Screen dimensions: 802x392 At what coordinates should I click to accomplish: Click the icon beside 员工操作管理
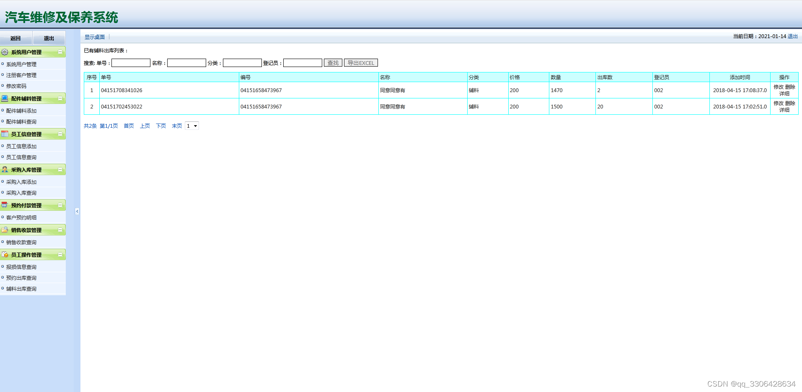[x=5, y=255]
